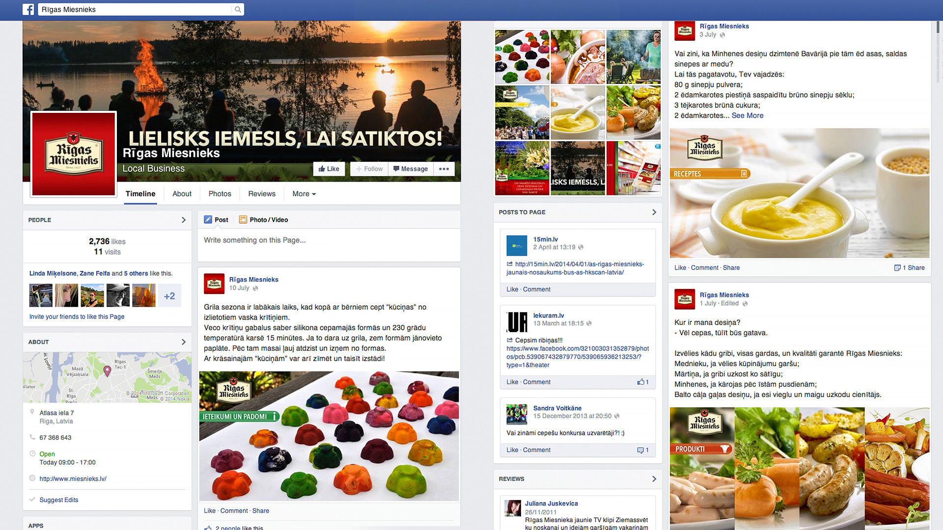Click See More on the 3 July post

click(748, 115)
